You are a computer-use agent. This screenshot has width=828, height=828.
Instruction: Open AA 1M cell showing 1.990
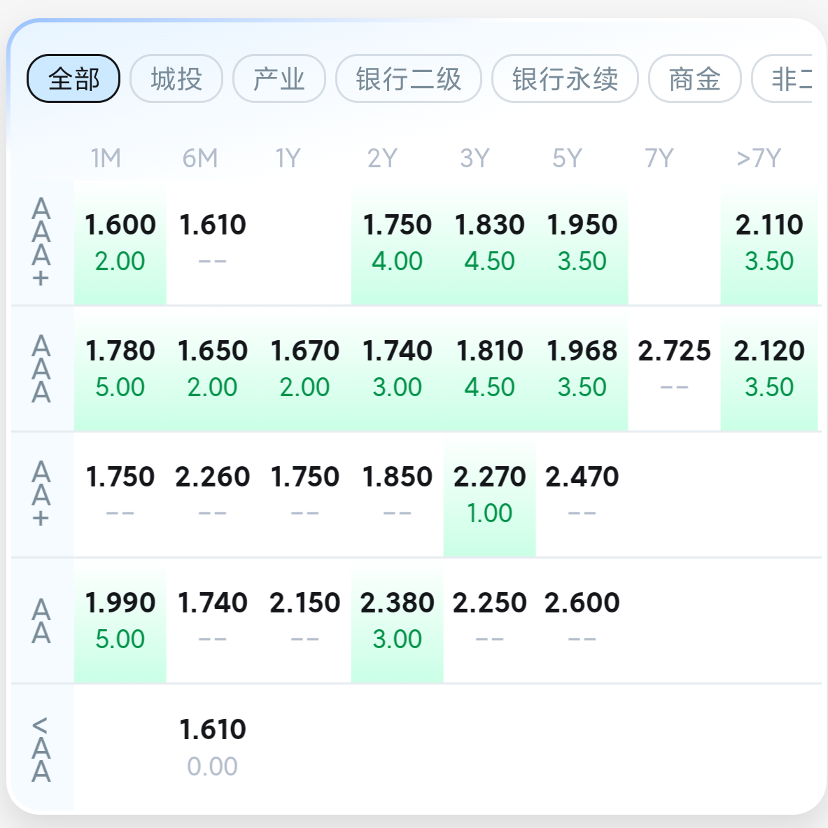(120, 620)
